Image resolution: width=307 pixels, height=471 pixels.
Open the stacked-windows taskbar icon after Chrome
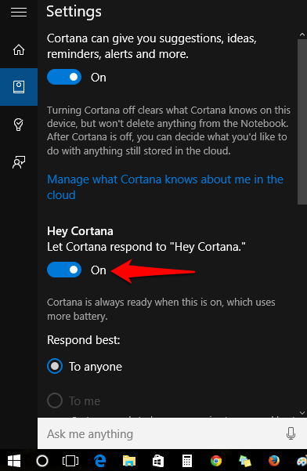[245, 461]
